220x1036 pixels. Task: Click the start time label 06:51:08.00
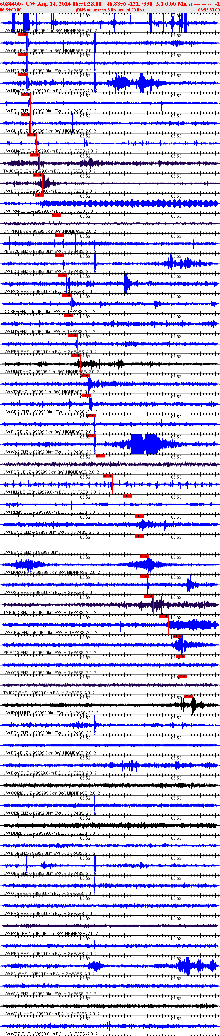point(11,10)
